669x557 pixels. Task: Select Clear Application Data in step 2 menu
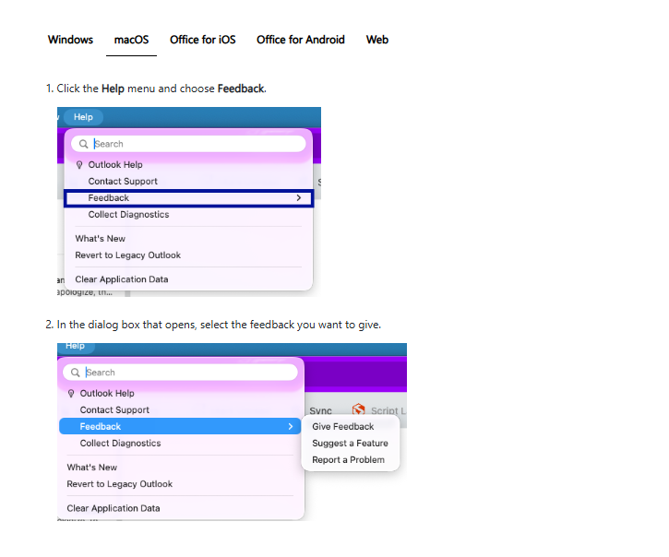[113, 508]
